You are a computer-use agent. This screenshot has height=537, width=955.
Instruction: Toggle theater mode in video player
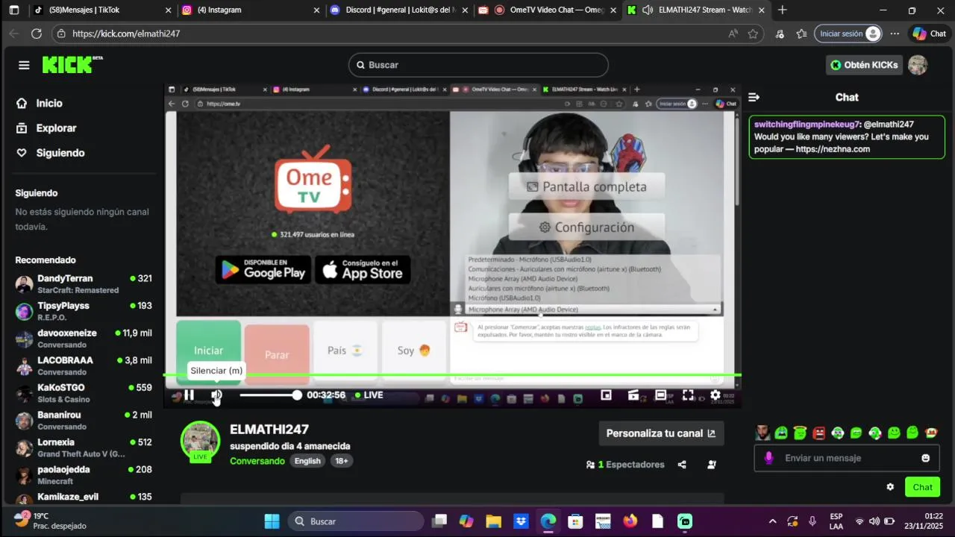[x=660, y=395]
